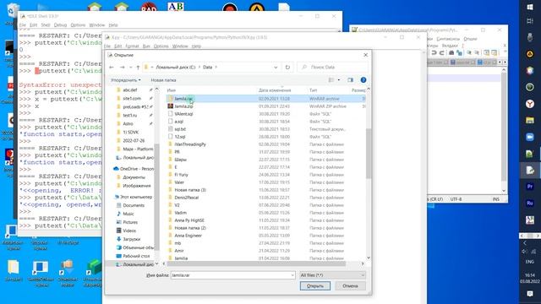Viewport: 541px width, 304px height.
Task: Open the notifications center icon
Action: click(x=530, y=294)
